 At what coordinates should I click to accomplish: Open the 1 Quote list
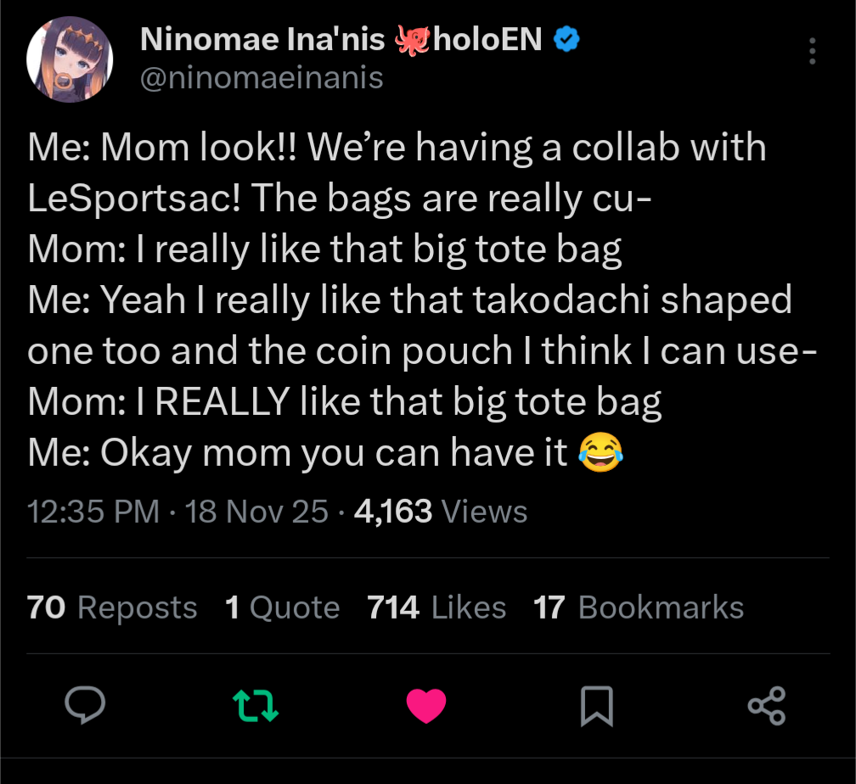point(282,608)
